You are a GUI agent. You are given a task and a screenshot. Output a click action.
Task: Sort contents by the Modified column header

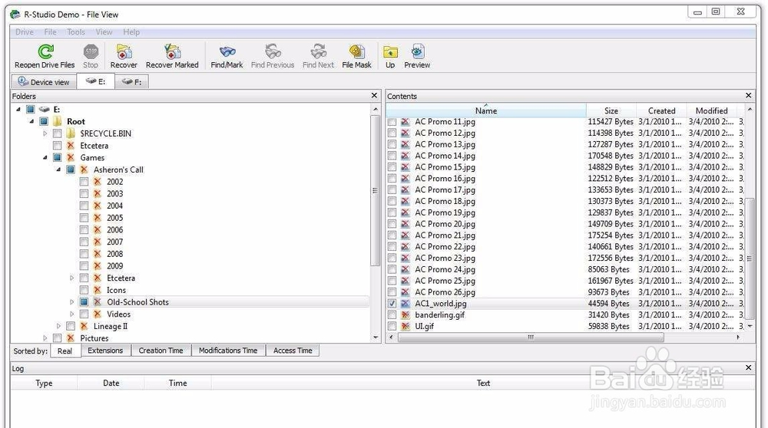711,110
